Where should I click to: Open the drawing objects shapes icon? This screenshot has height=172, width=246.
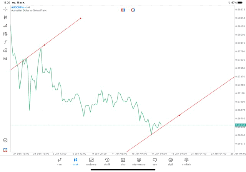tap(5, 50)
